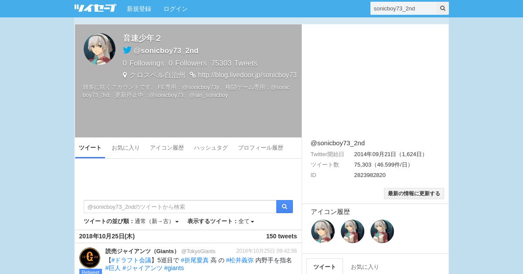Open the #giants hashtag
523x274 pixels.
pyautogui.click(x=174, y=268)
